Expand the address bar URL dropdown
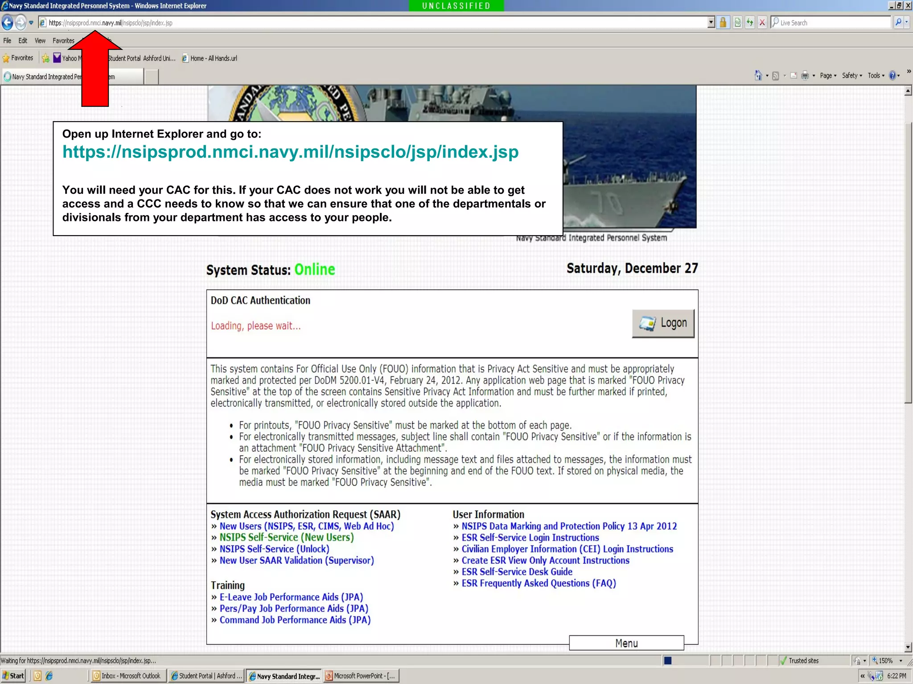The image size is (913, 684). 711,22
